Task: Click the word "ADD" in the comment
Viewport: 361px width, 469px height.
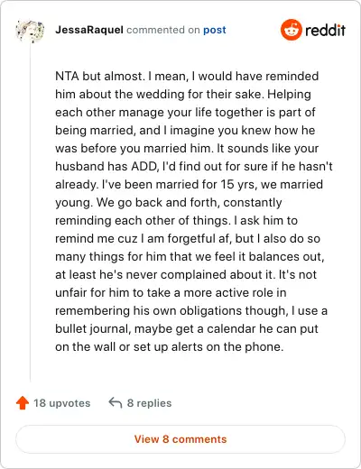Action: click(x=144, y=166)
